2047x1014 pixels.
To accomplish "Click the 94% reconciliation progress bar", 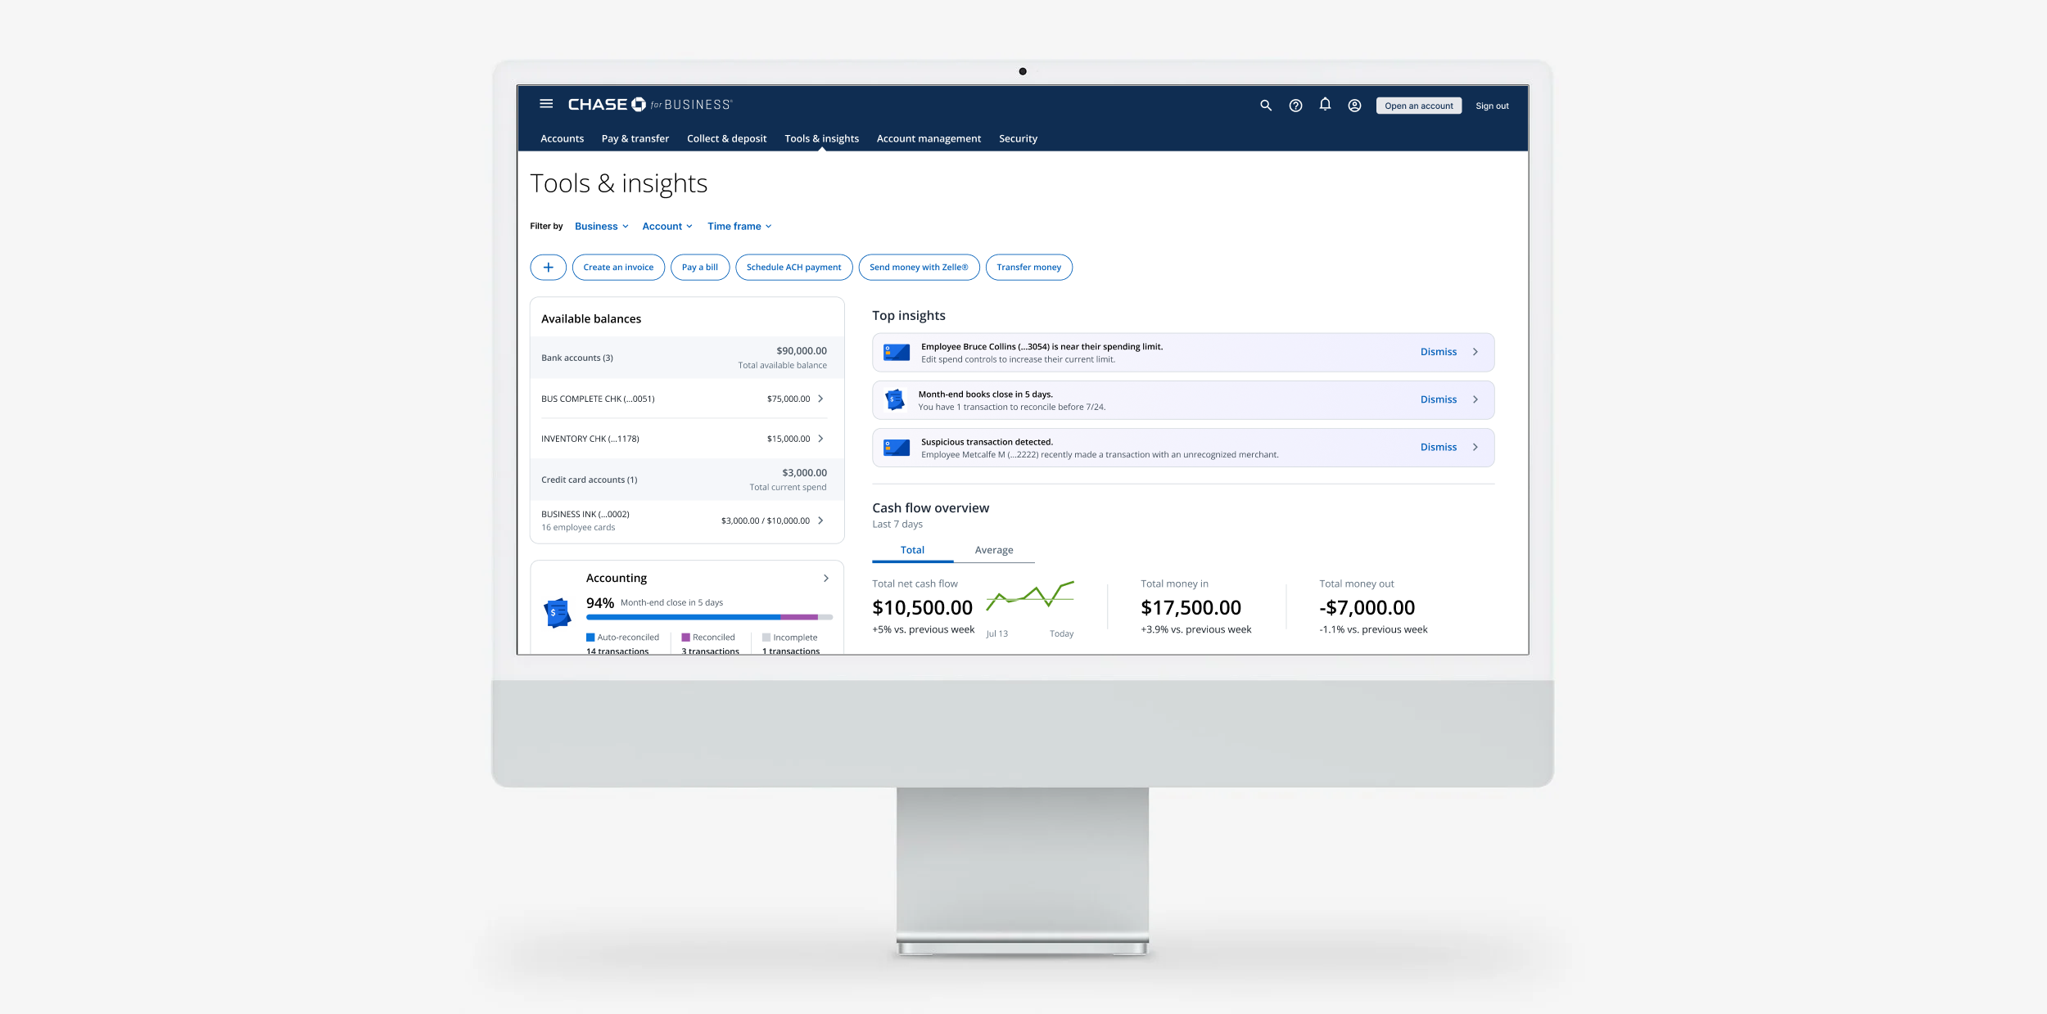I will click(709, 618).
